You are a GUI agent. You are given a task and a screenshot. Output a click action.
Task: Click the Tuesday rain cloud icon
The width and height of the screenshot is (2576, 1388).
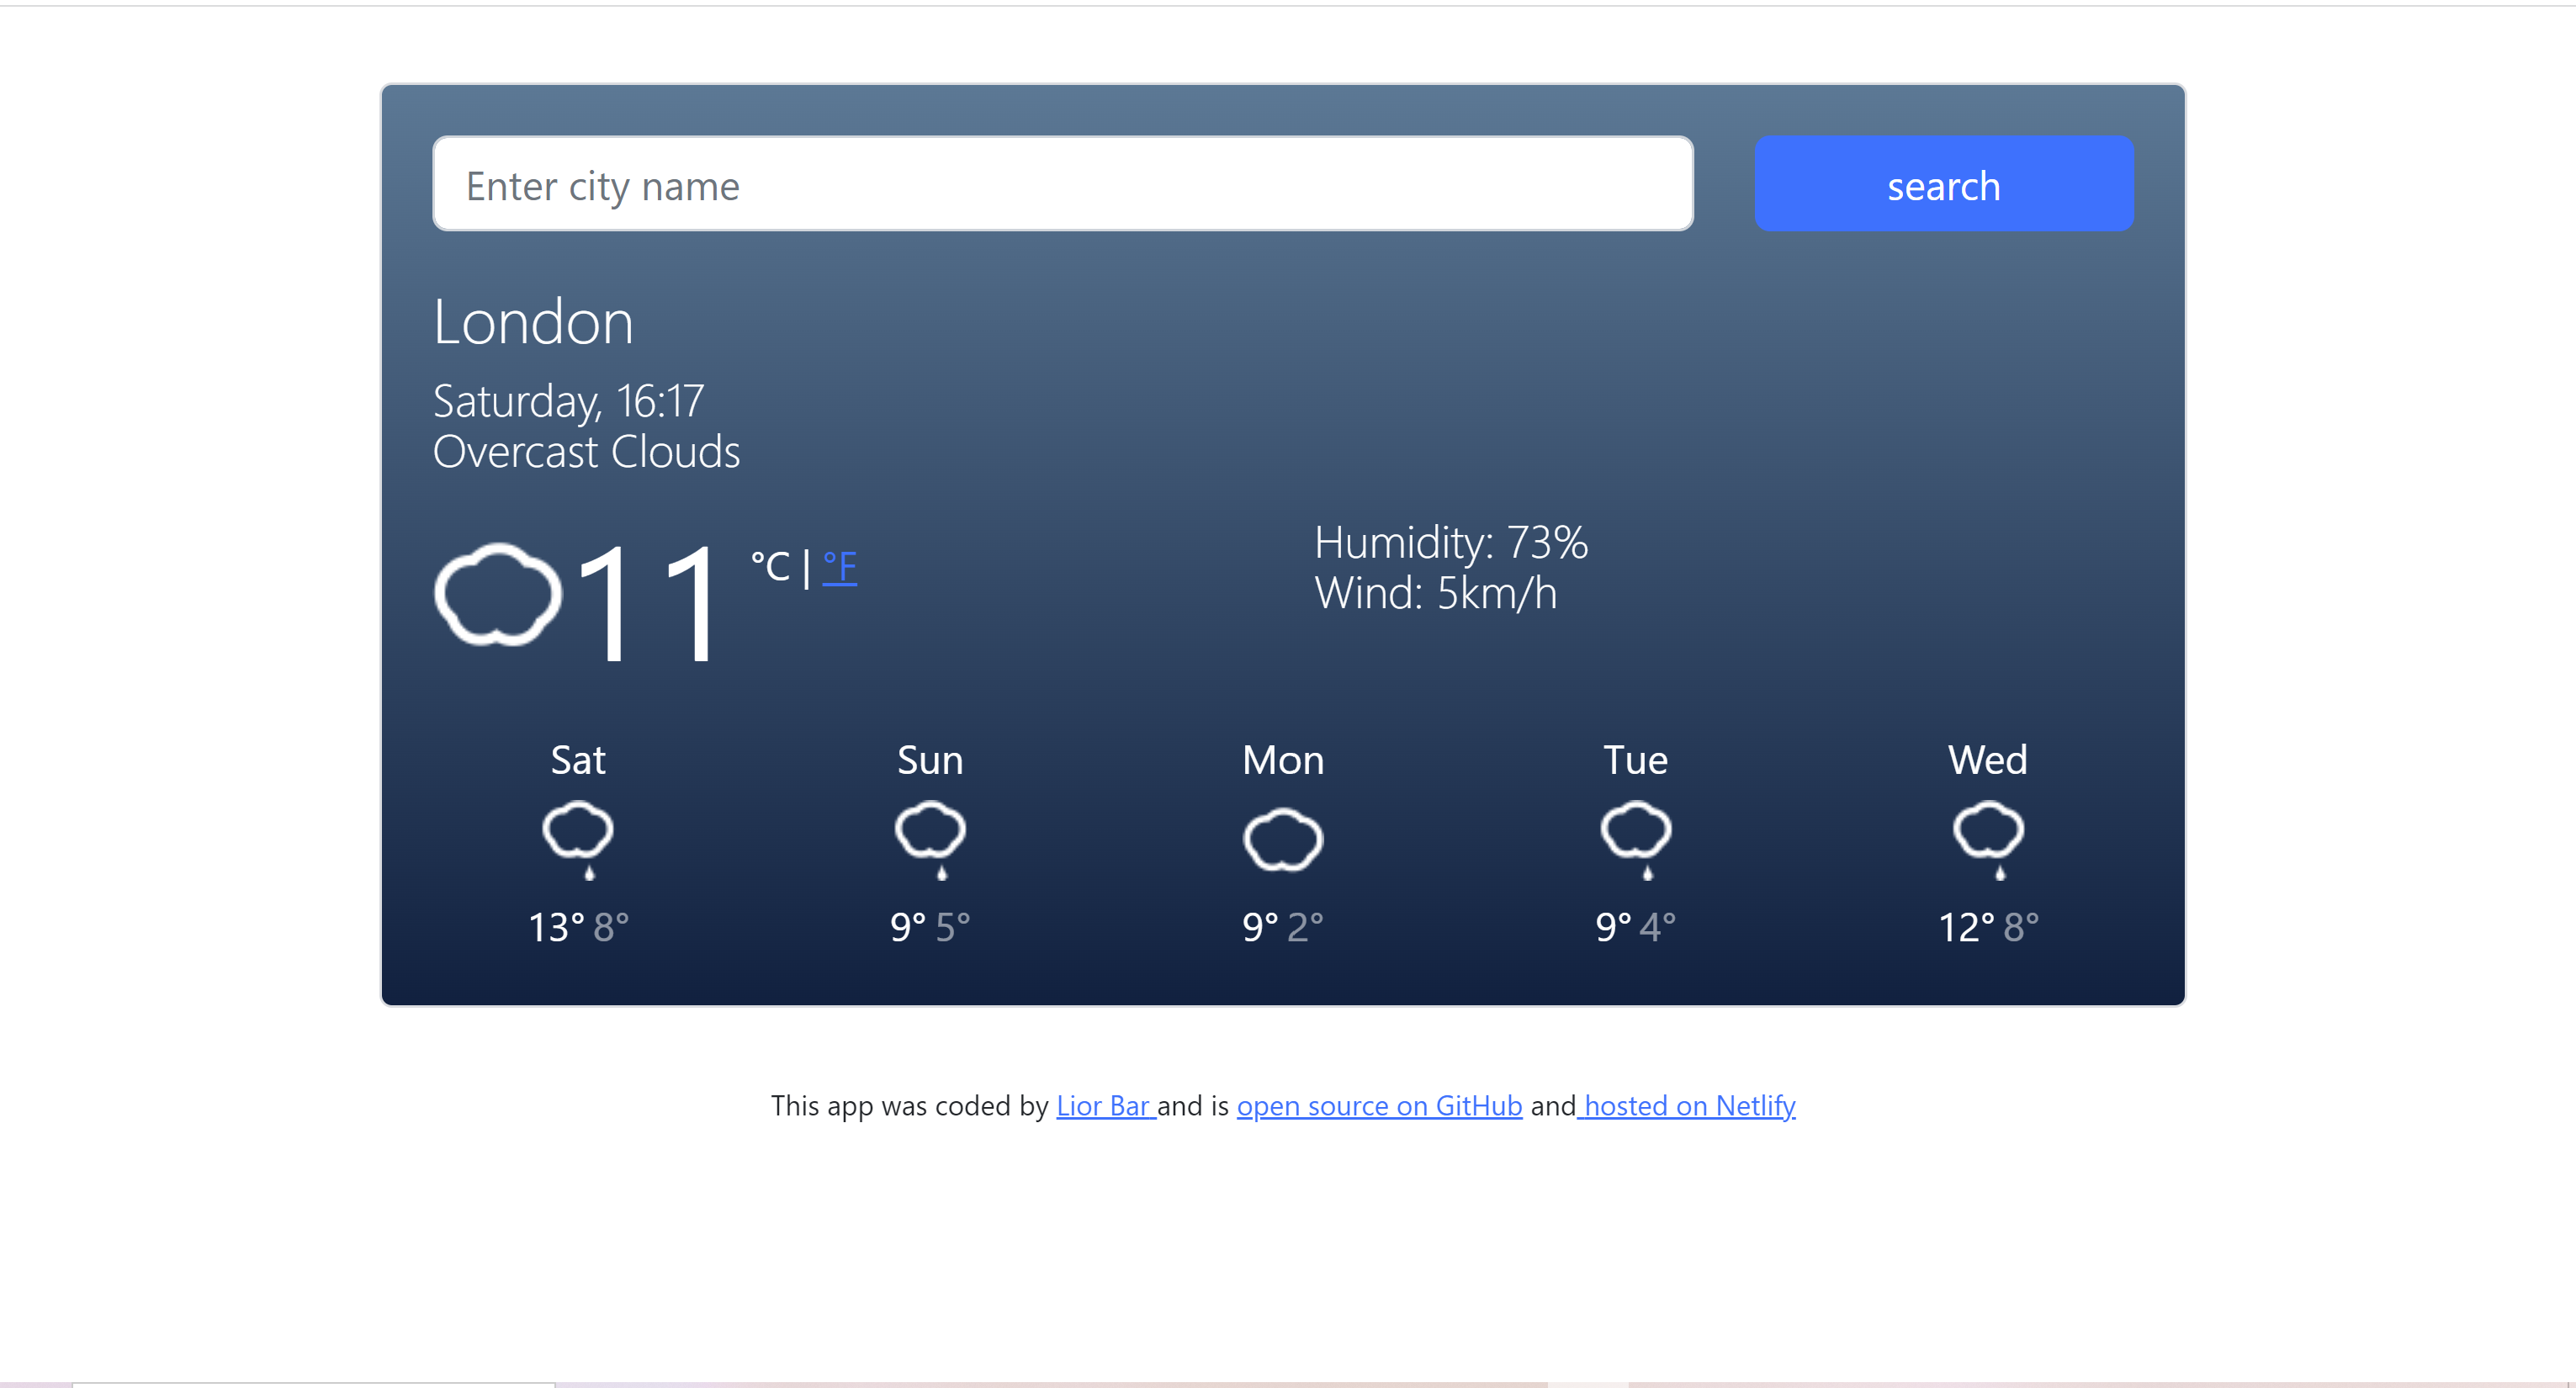pyautogui.click(x=1634, y=836)
